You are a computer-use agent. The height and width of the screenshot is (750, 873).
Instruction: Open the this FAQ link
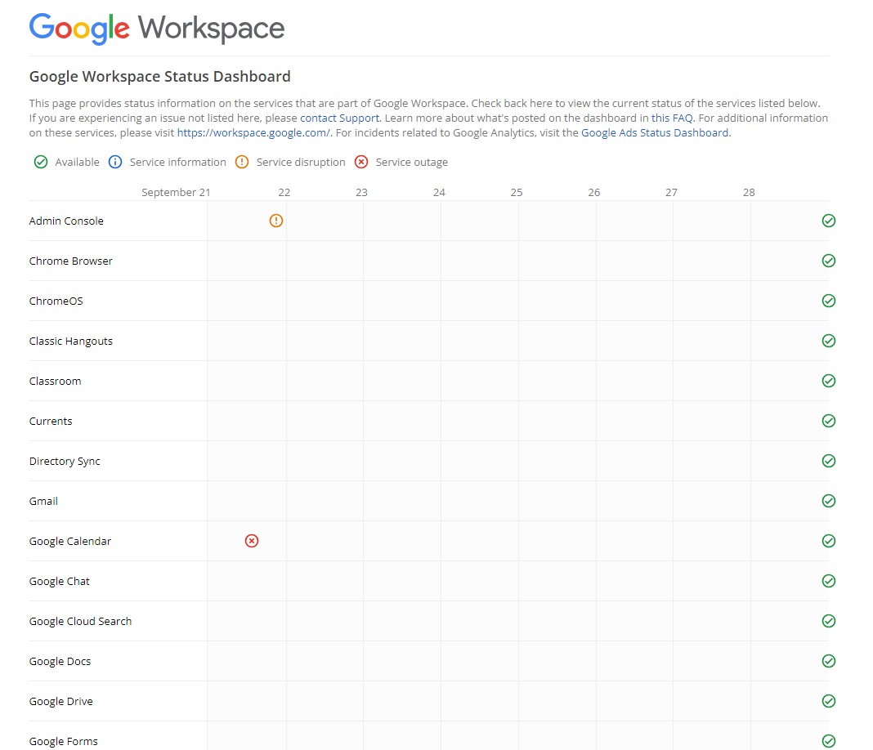pyautogui.click(x=672, y=118)
